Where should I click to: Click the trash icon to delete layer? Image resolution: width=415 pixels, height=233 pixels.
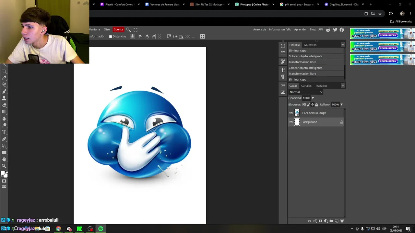[x=342, y=221]
